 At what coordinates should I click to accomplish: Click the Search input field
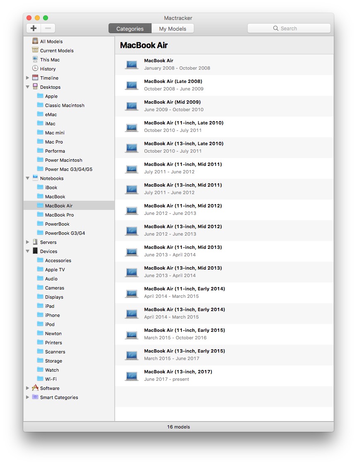click(289, 28)
